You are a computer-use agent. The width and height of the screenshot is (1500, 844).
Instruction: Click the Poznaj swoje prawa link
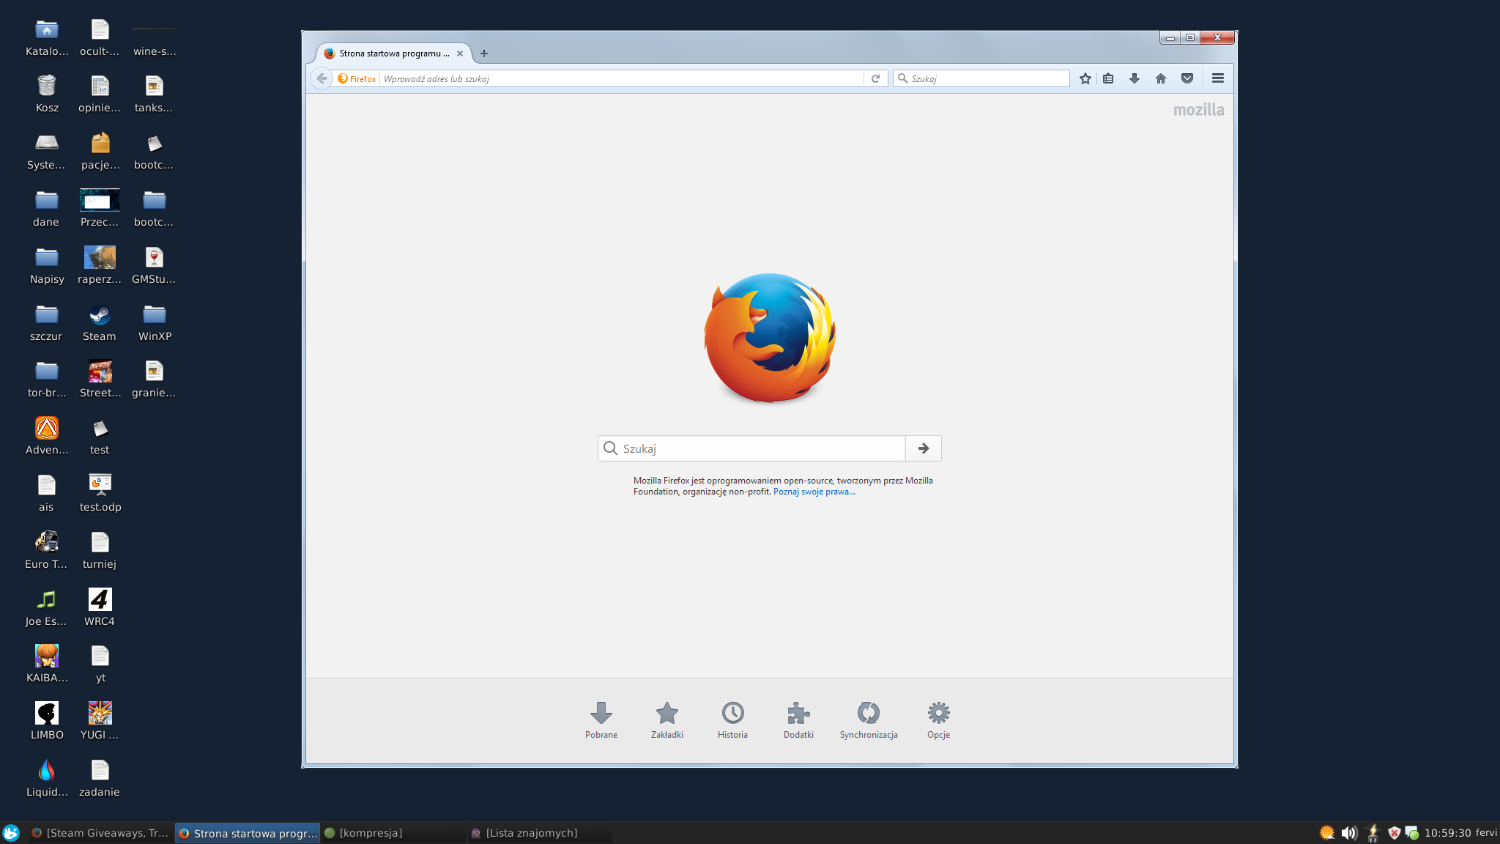click(x=814, y=492)
